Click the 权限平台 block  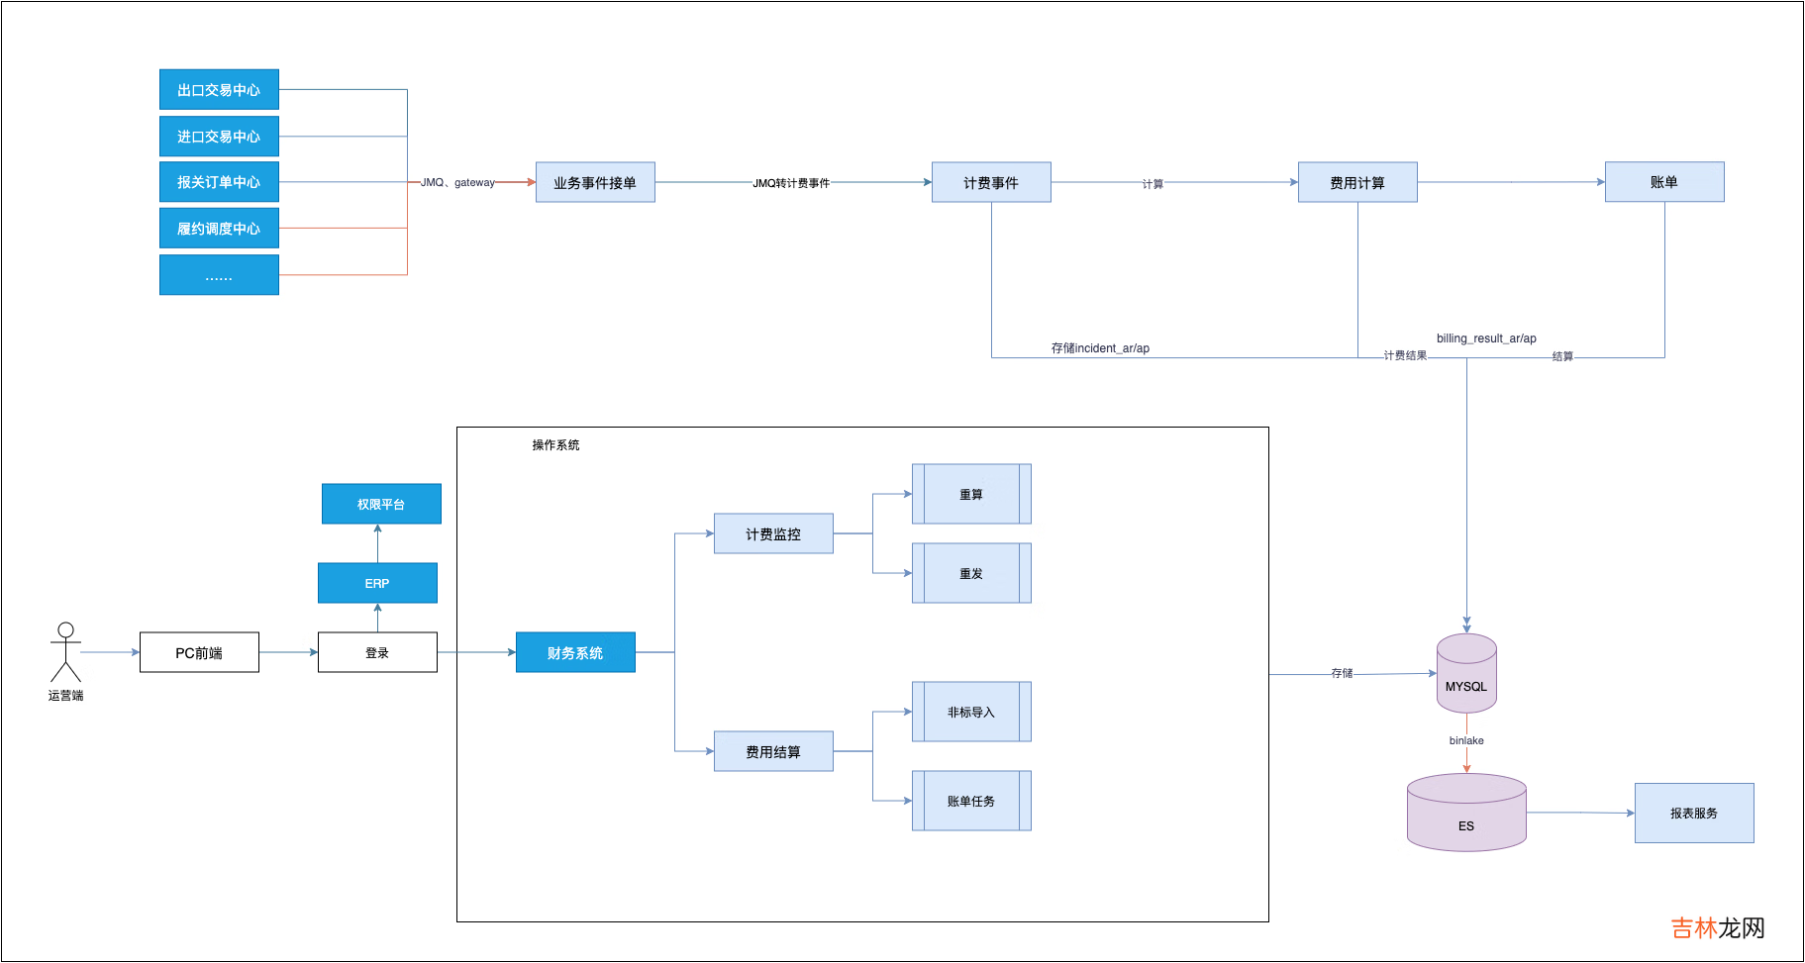pos(381,504)
